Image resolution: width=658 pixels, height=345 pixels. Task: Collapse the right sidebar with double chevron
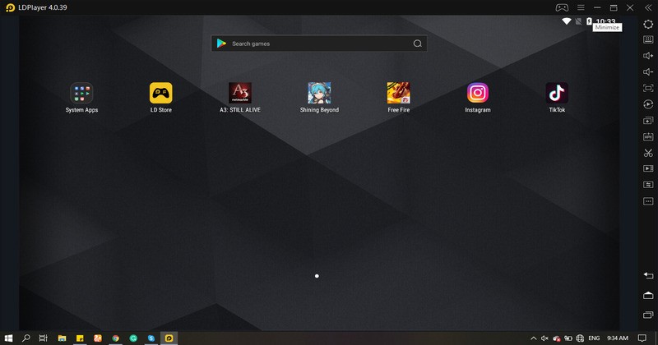646,7
